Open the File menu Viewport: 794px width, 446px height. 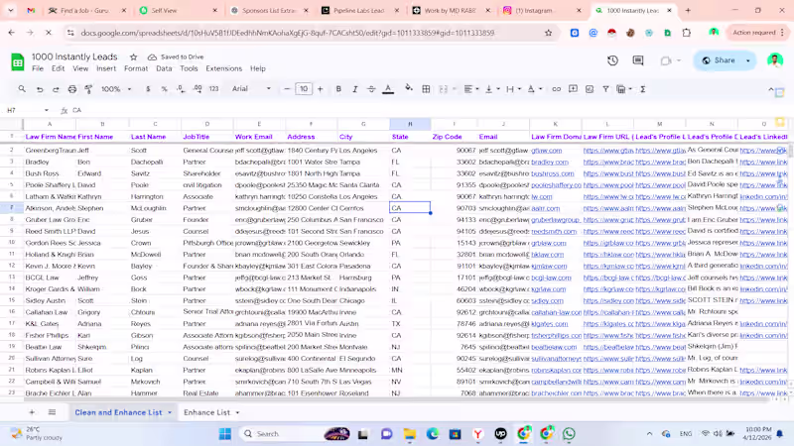pyautogui.click(x=38, y=68)
